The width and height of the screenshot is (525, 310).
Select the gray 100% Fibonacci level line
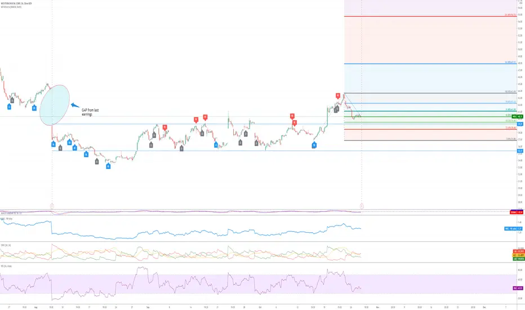pos(430,93)
